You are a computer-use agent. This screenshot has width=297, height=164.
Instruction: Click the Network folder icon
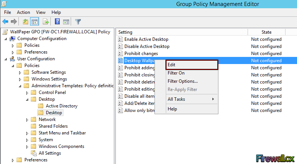33,119
